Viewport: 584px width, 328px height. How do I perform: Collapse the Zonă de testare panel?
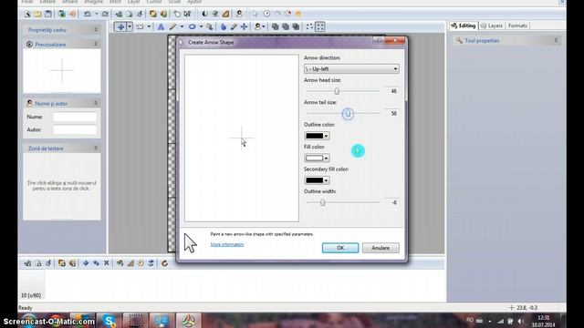tap(96, 149)
